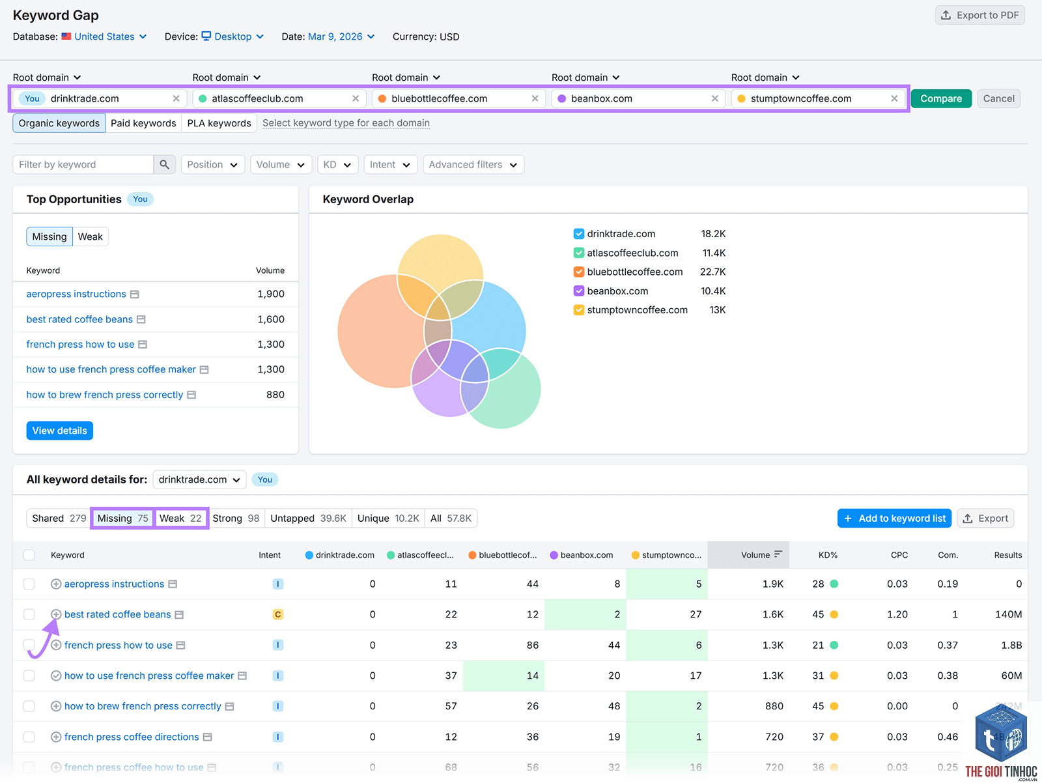Click the table Export button

click(x=985, y=519)
